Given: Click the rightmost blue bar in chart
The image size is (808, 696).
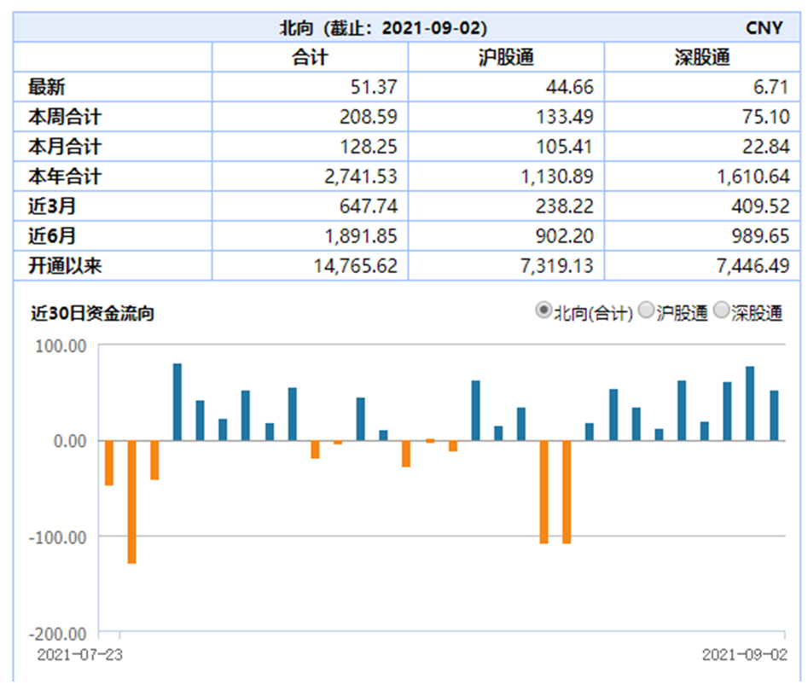Looking at the screenshot, I should pyautogui.click(x=774, y=415).
